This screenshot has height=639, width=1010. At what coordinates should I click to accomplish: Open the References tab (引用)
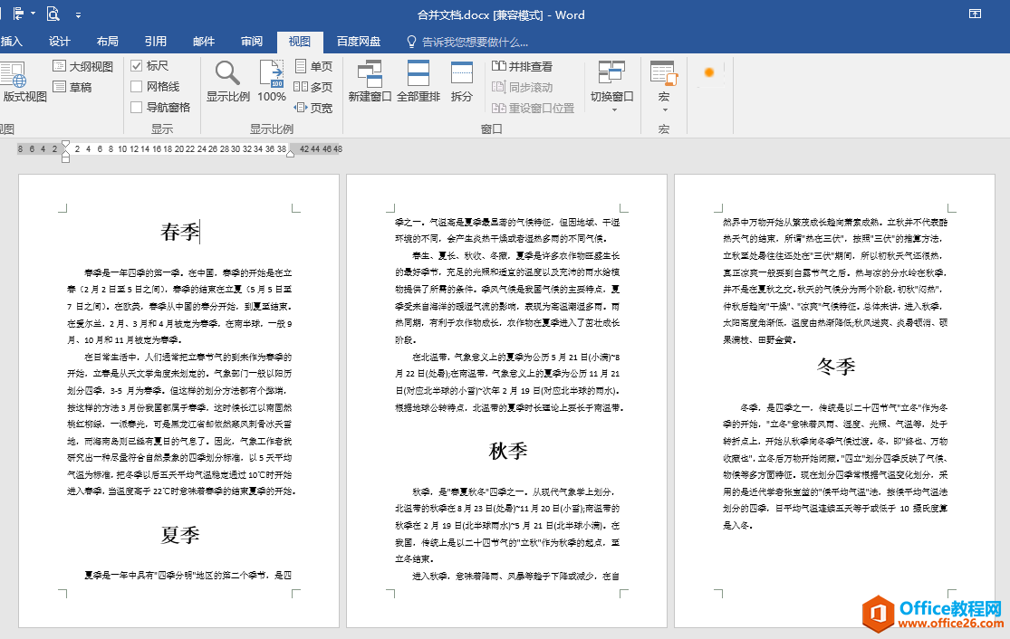click(155, 42)
